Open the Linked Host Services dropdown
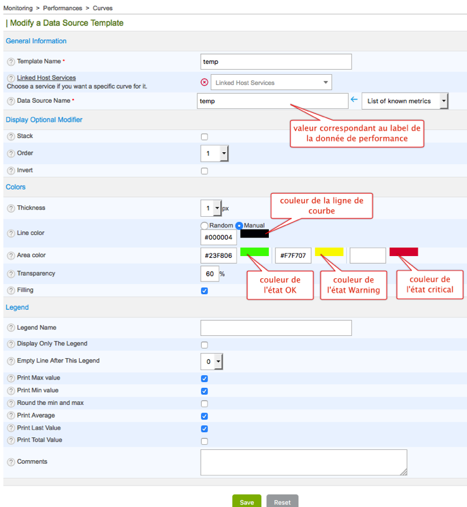467x507 pixels. [271, 82]
